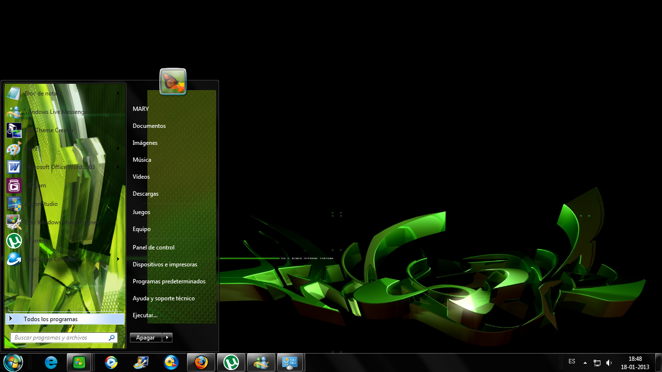This screenshot has width=662, height=372.
Task: Expand Word 2003 recent documents arrow
Action: (x=118, y=167)
